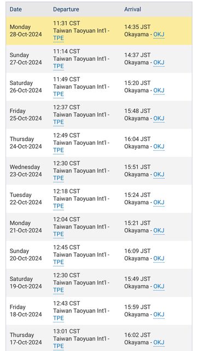198x351 pixels.
Task: Select TPE link for Thursday 24-Oct-2024
Action: click(x=59, y=150)
